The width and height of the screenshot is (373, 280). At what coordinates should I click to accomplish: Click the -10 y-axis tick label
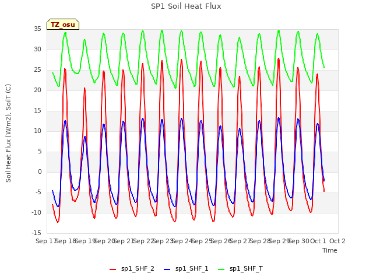point(36,212)
